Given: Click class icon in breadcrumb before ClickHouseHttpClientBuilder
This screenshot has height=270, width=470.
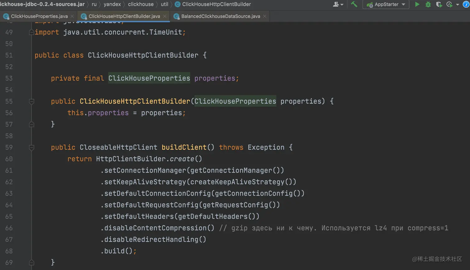Looking at the screenshot, I should [177, 4].
